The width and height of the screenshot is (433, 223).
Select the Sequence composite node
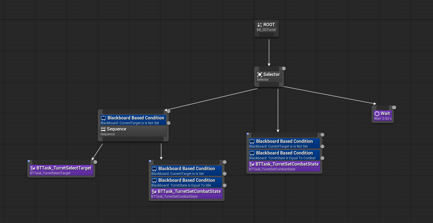pos(133,131)
